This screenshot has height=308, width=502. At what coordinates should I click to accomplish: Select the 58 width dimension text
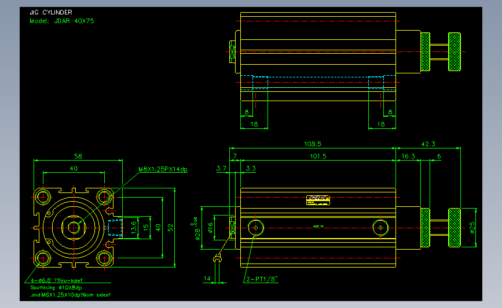click(78, 156)
